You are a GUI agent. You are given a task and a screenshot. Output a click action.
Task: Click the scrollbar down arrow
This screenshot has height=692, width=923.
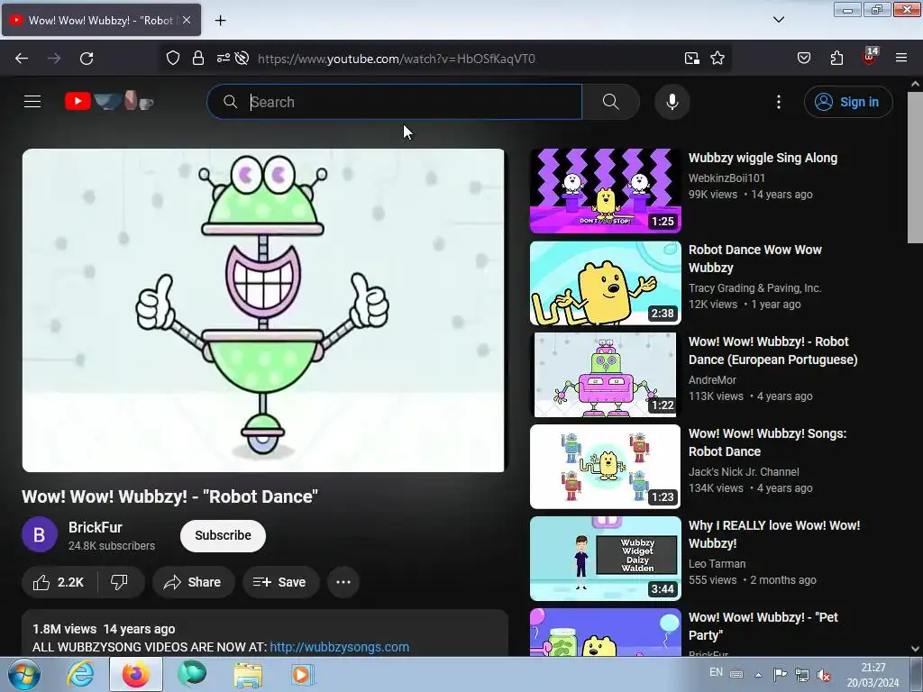point(915,649)
